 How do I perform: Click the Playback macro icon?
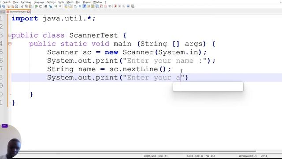[124, 6]
